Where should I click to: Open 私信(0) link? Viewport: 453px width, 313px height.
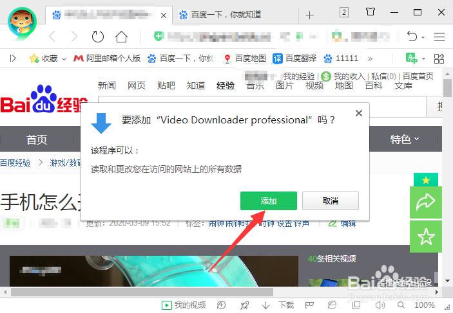383,76
